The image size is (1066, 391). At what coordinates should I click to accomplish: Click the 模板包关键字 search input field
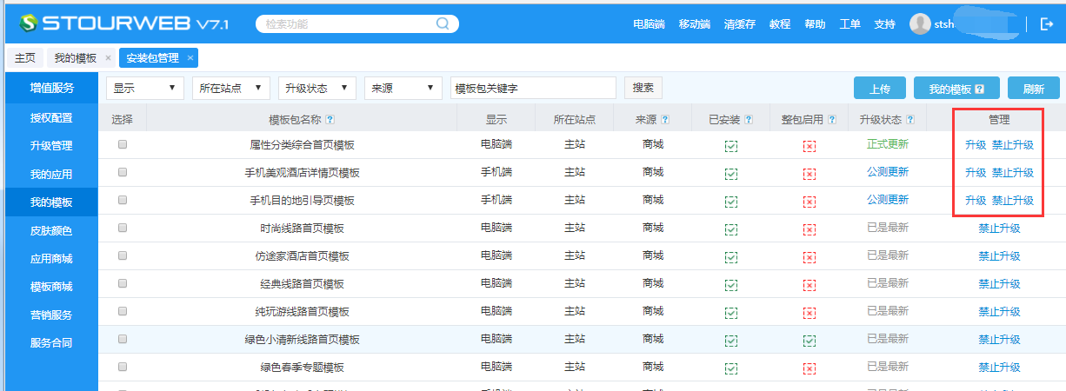[x=533, y=88]
